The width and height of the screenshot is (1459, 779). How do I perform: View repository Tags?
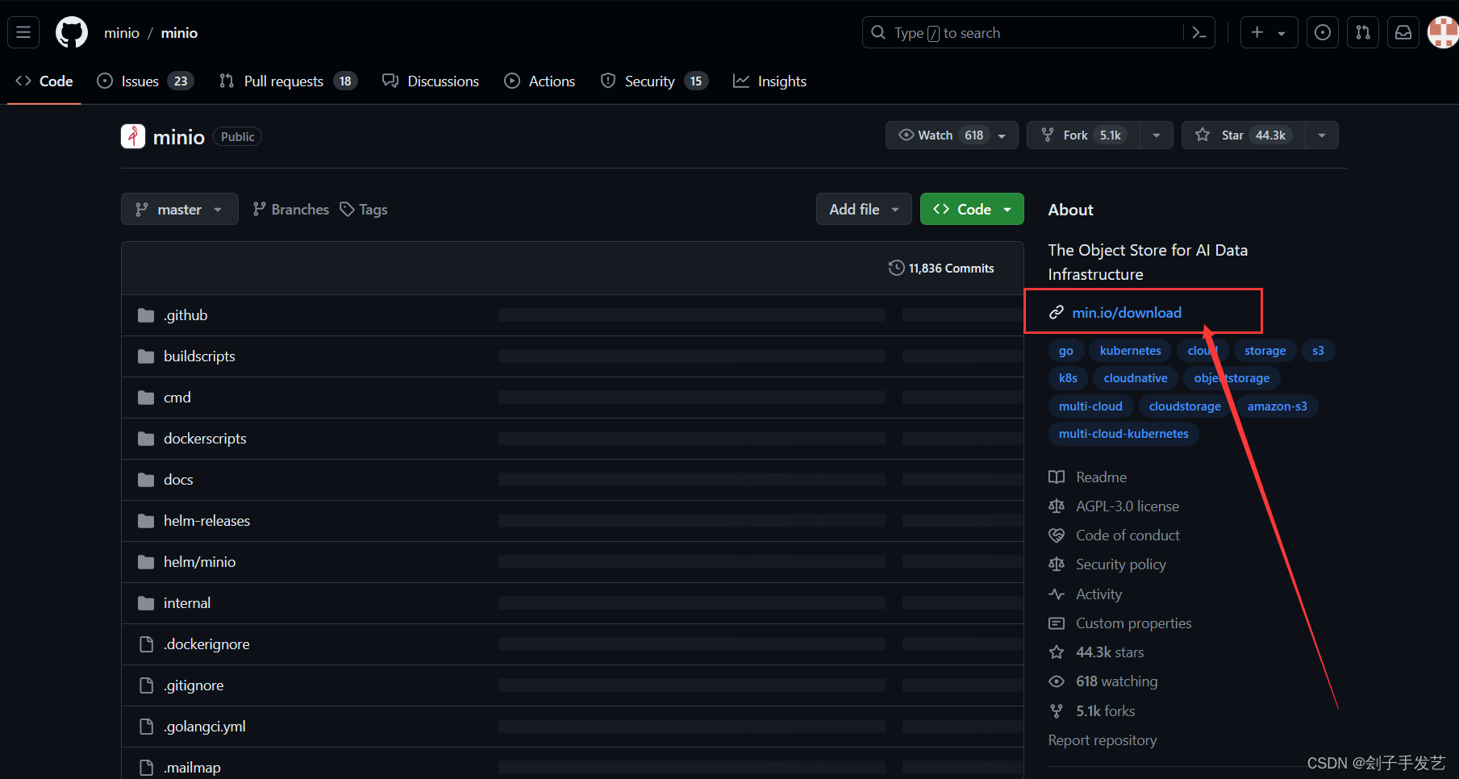(x=364, y=209)
